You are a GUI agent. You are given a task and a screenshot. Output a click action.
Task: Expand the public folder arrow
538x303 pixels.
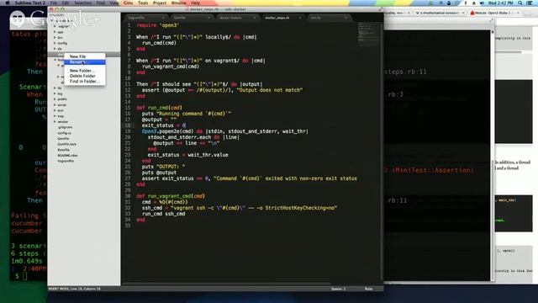(x=55, y=99)
